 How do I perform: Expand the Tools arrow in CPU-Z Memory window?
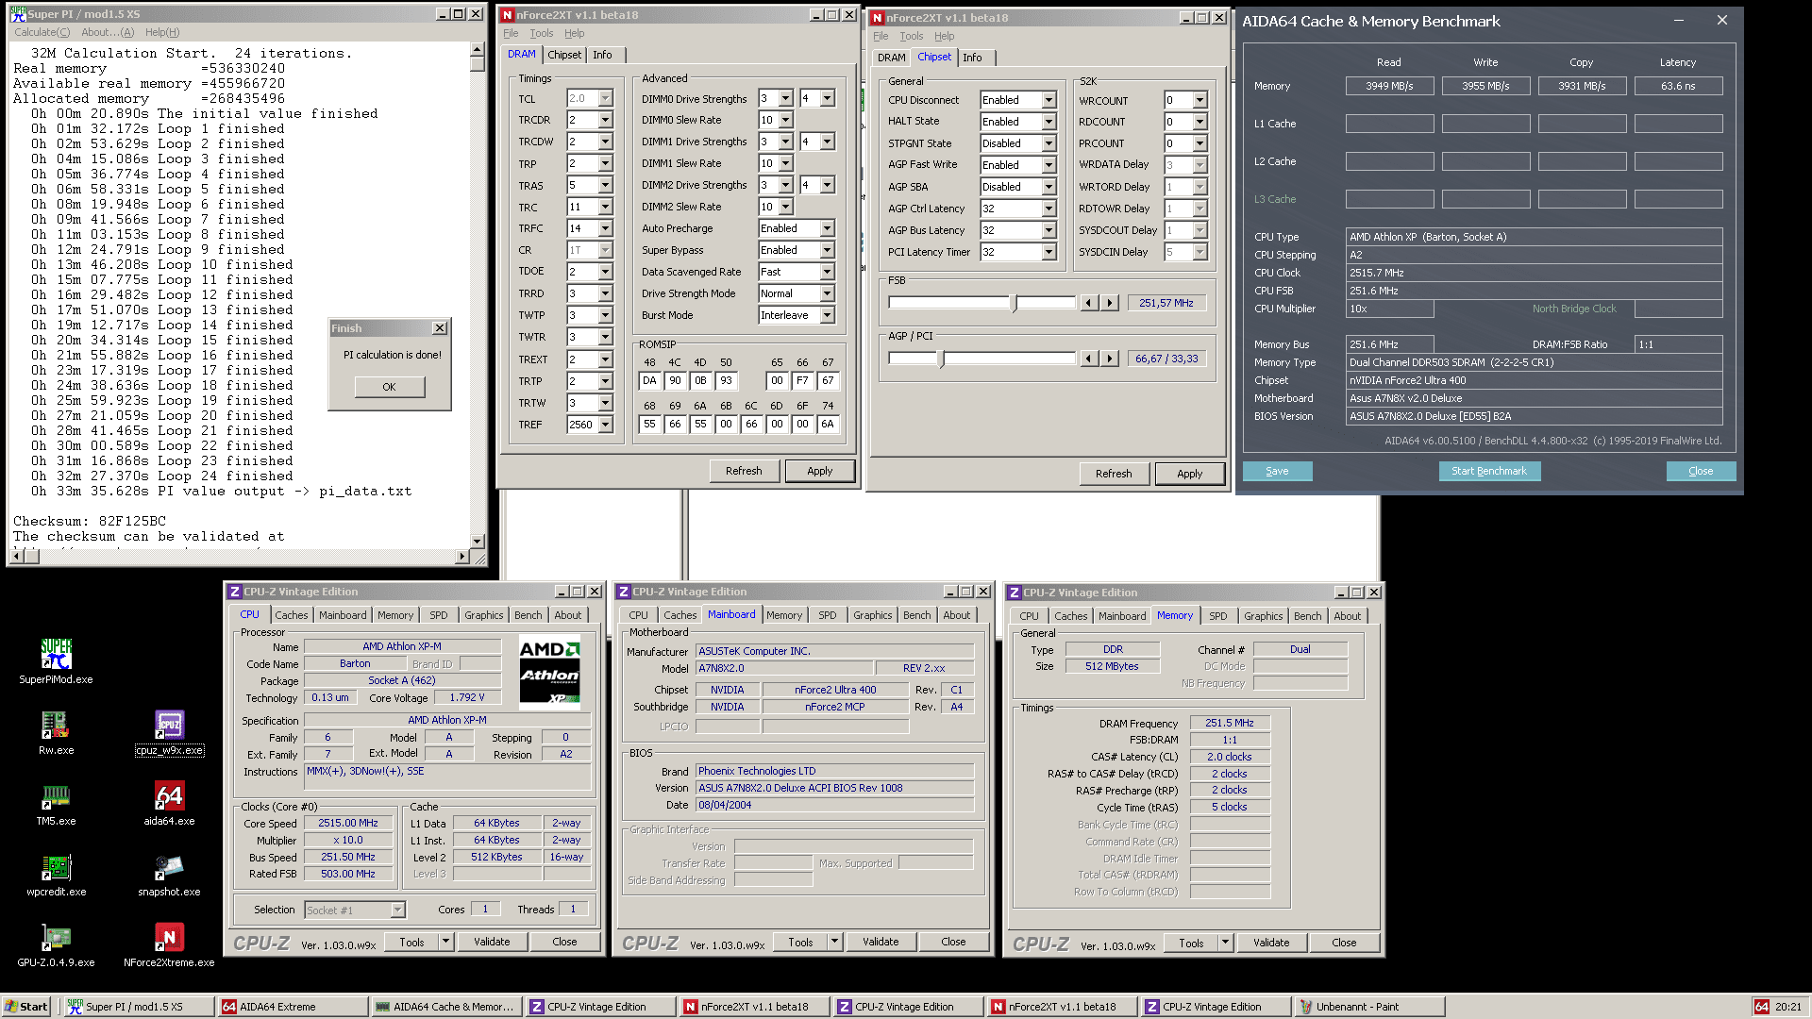point(1225,943)
